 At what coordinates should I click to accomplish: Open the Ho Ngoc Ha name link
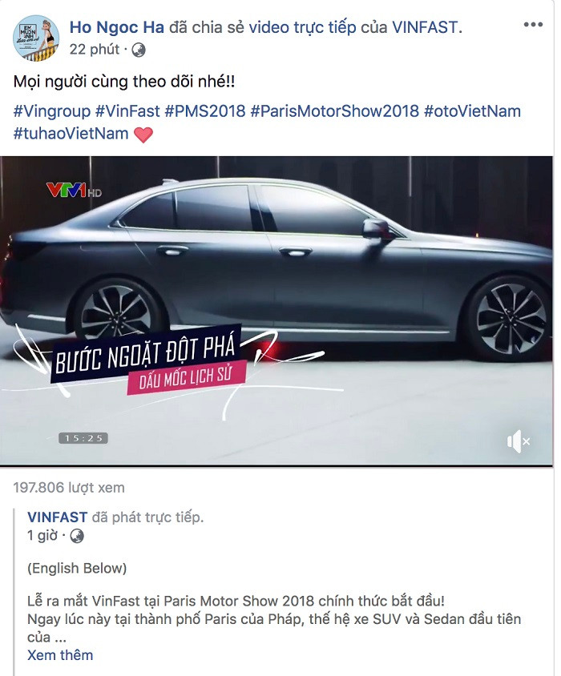click(117, 27)
